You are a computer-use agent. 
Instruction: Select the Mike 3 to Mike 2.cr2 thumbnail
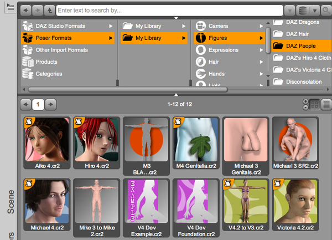click(96, 208)
